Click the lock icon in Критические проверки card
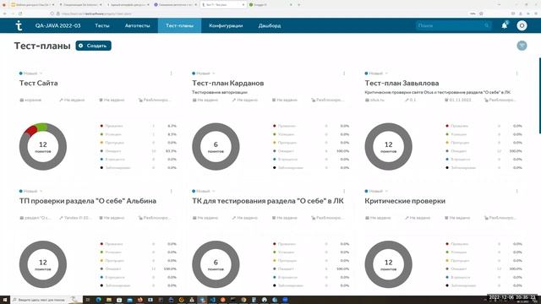 tap(486, 218)
